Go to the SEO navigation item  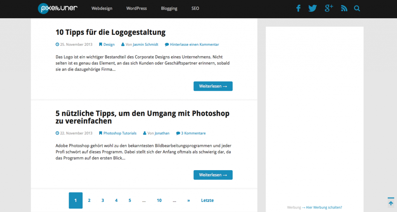click(x=195, y=8)
